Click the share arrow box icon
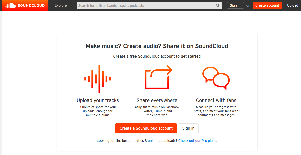The image size is (301, 155). [x=159, y=77]
